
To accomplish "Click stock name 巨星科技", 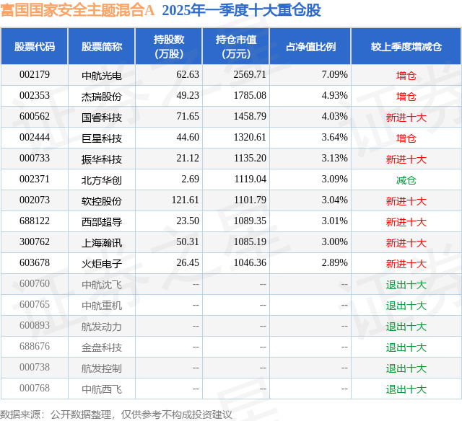I will point(102,138).
